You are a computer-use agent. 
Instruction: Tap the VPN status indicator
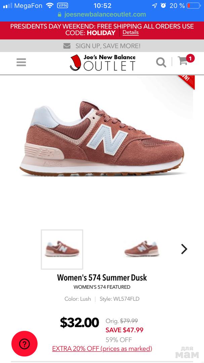[x=63, y=5]
